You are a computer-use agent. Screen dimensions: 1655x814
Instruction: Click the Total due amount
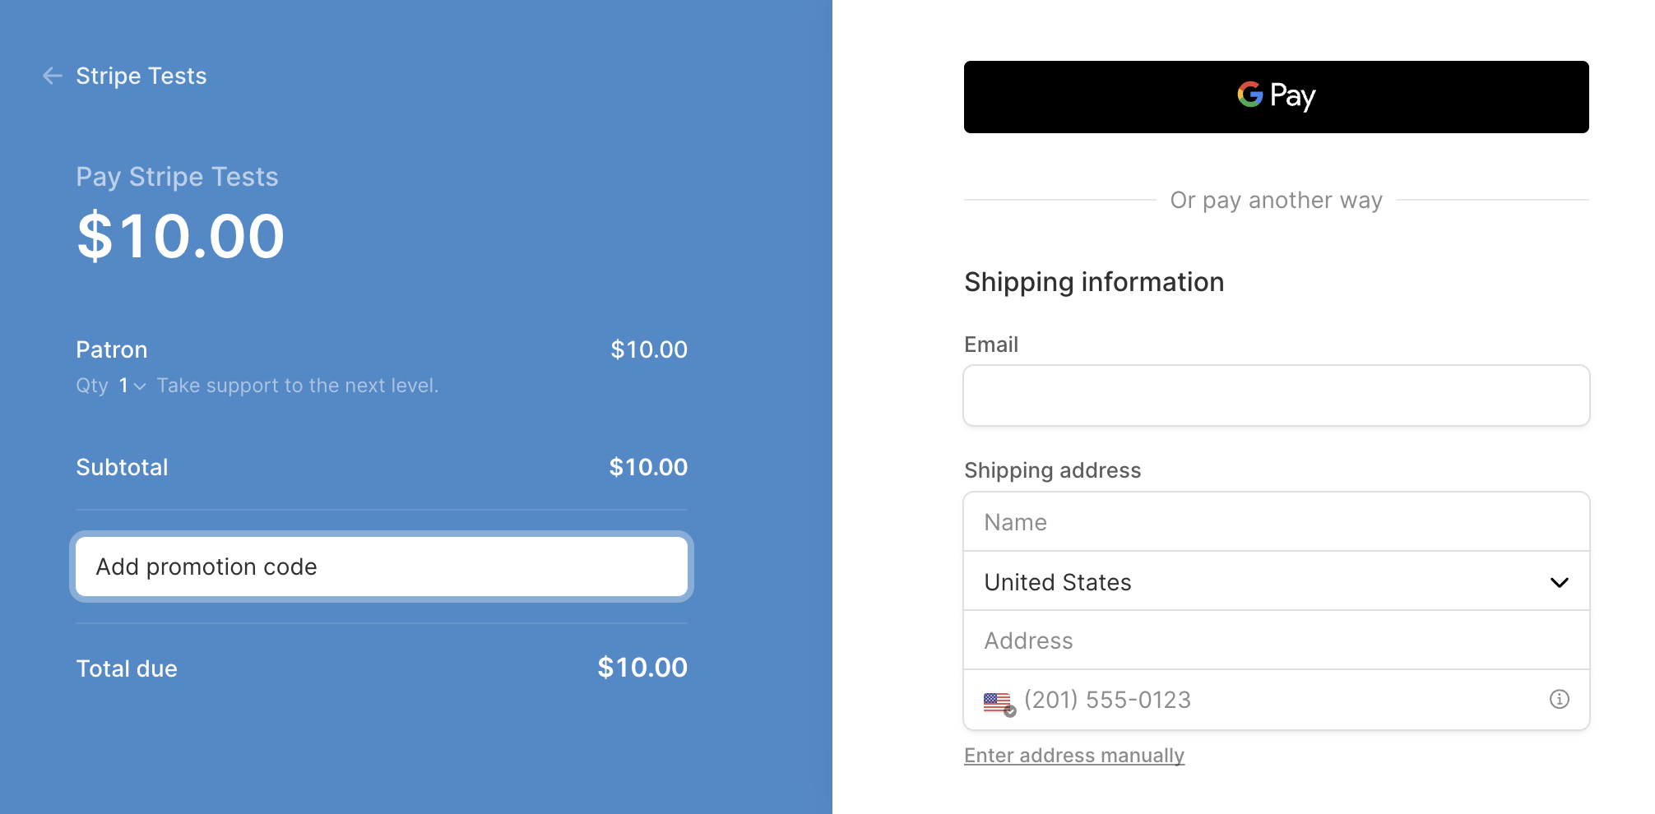tap(642, 668)
